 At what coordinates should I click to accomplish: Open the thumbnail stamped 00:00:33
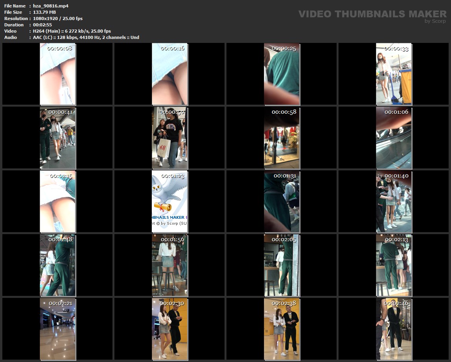(394, 74)
